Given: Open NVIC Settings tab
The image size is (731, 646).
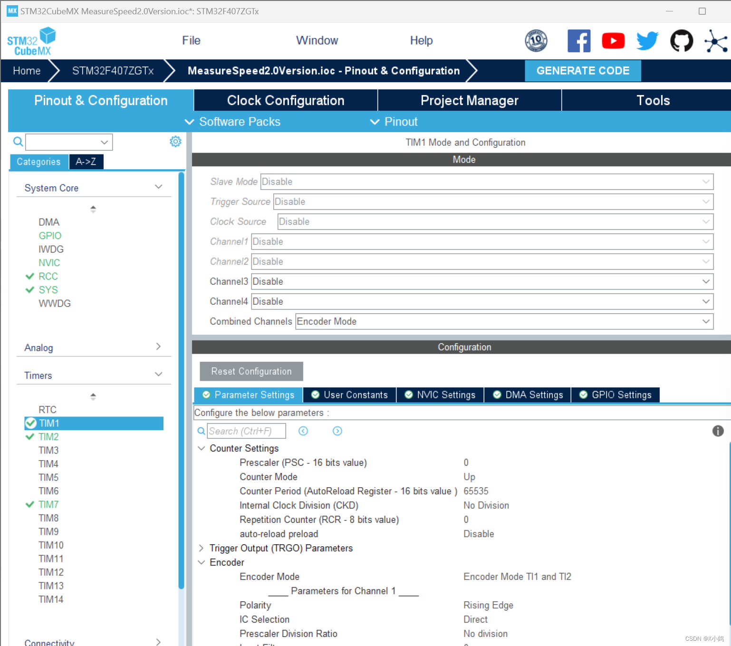Looking at the screenshot, I should 440,395.
